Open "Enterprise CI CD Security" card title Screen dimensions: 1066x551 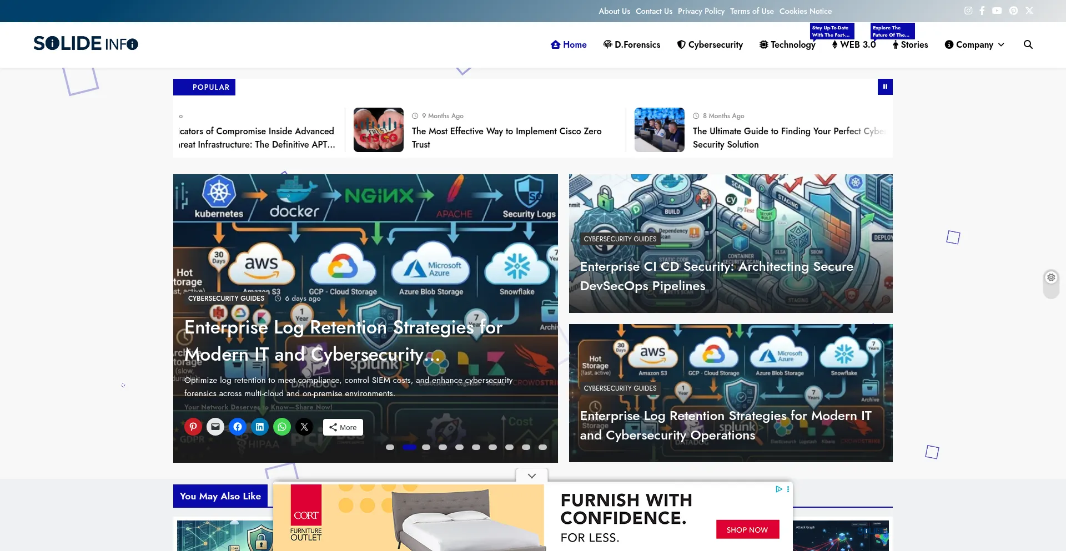[717, 276]
